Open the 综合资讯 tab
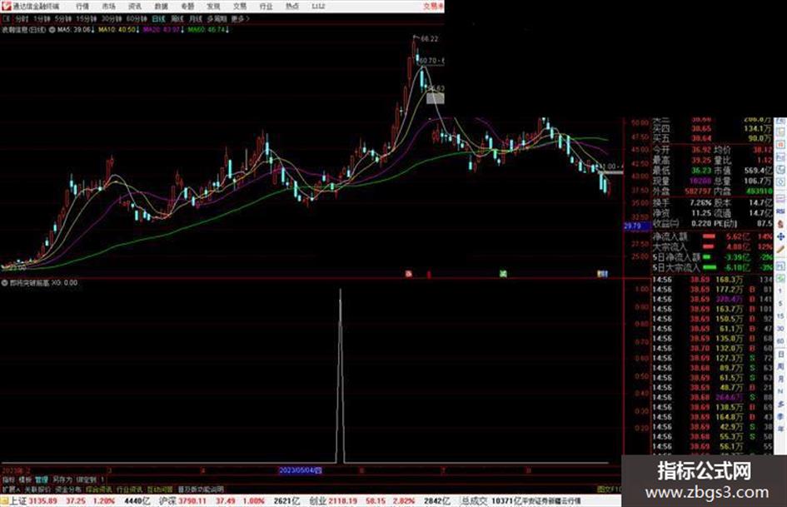This screenshot has height=507, width=787. click(x=99, y=489)
